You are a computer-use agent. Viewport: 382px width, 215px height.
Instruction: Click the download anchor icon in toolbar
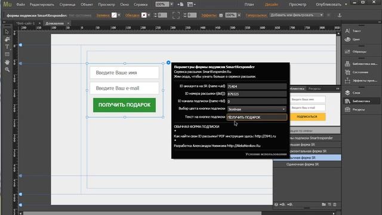pyautogui.click(x=340, y=15)
